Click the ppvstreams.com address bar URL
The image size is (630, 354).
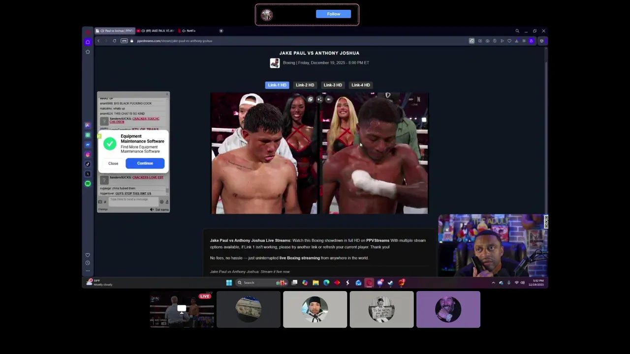click(175, 41)
